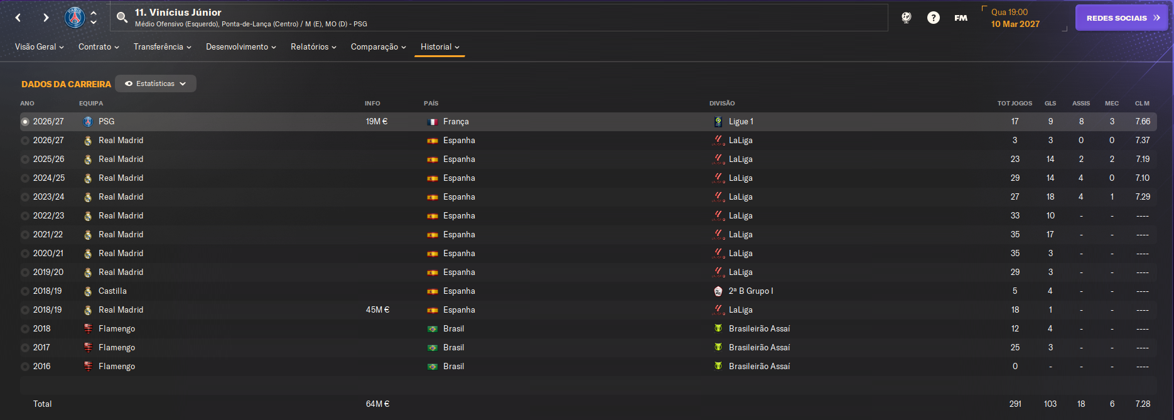Click the Ligue 1 logo icon
Screen dimensions: 1174x420
click(x=718, y=122)
